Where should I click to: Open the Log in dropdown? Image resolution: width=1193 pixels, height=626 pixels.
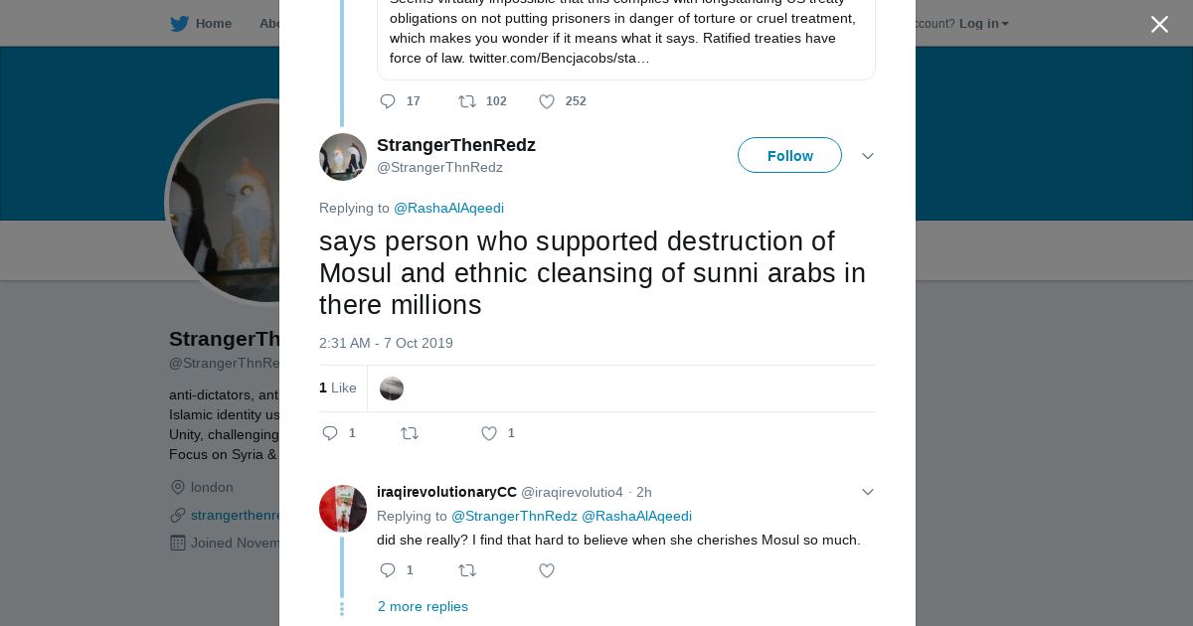(x=983, y=24)
